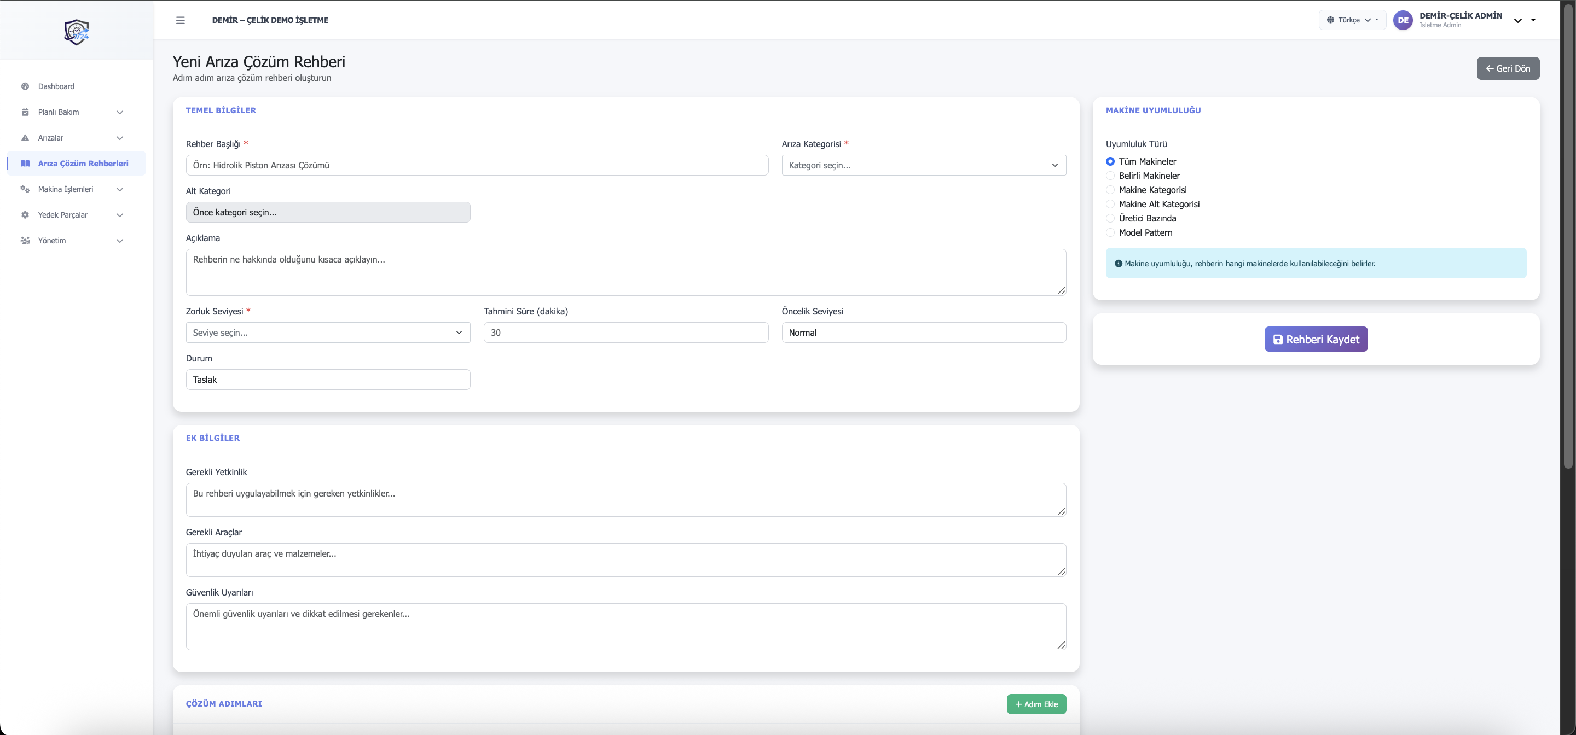Click the DE user avatar circle
The width and height of the screenshot is (1576, 735).
pyautogui.click(x=1402, y=20)
